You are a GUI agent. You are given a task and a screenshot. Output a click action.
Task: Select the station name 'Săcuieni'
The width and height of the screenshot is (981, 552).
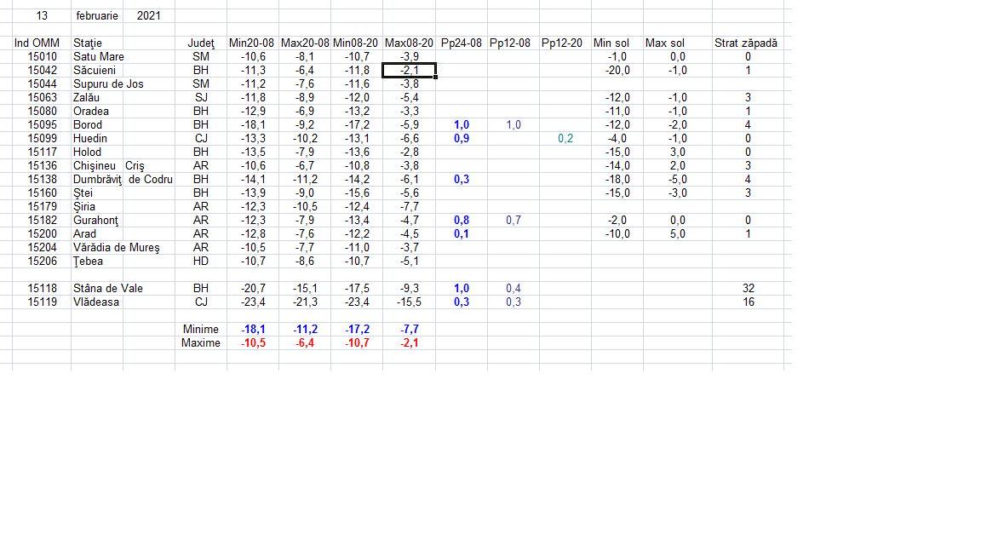95,71
